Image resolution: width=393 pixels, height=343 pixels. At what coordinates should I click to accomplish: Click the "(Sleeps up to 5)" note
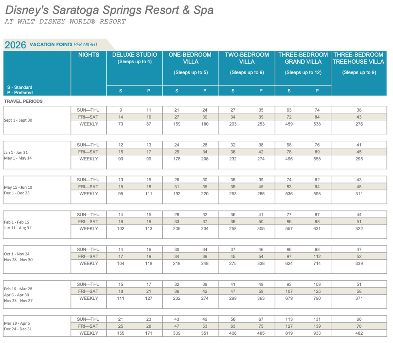pos(191,72)
